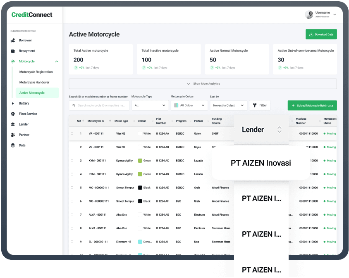
Task: Open Fleet Service via its gear icon
Action: tap(13, 114)
